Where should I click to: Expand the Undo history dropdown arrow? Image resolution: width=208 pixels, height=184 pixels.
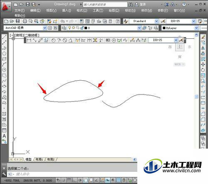coord(67,21)
